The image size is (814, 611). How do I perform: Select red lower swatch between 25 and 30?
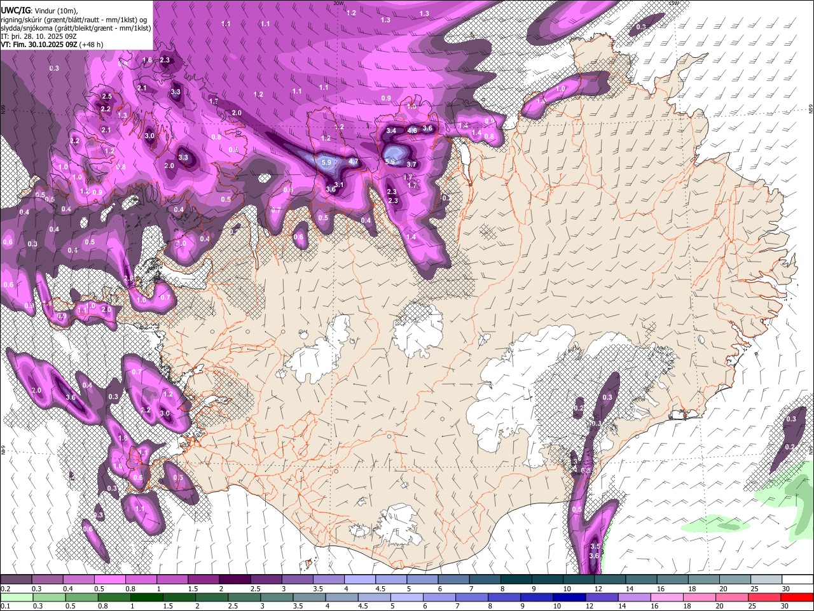pyautogui.click(x=763, y=597)
